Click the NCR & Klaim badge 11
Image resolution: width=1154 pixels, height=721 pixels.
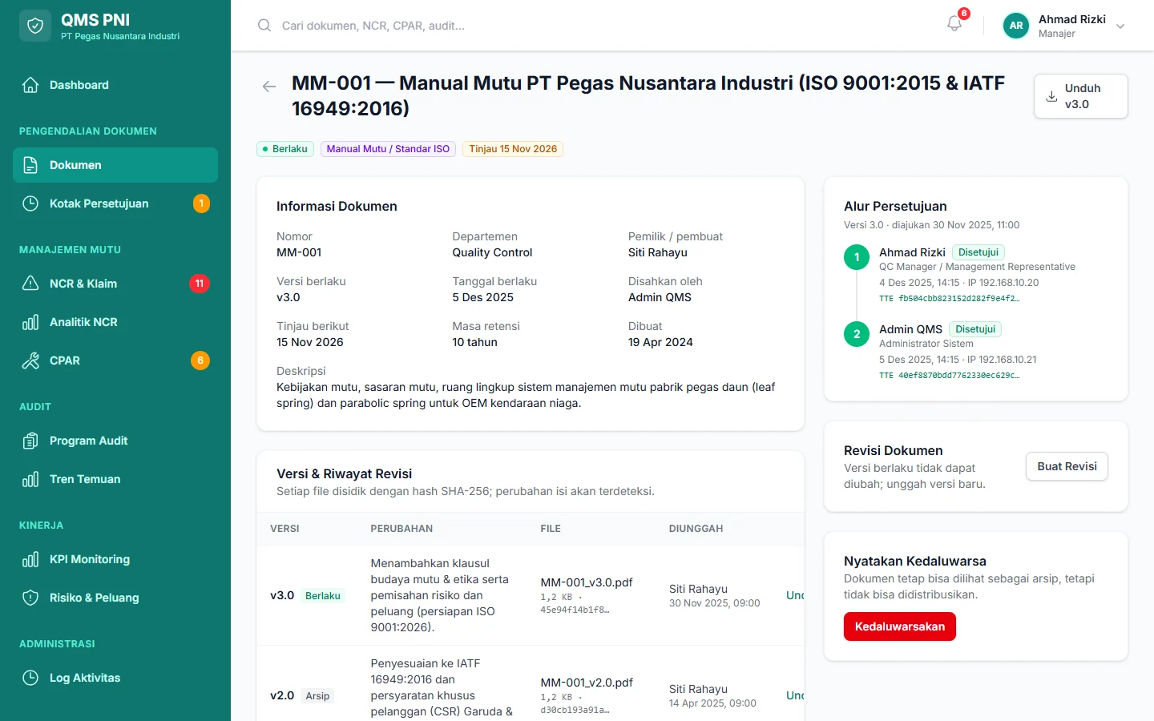pos(200,284)
